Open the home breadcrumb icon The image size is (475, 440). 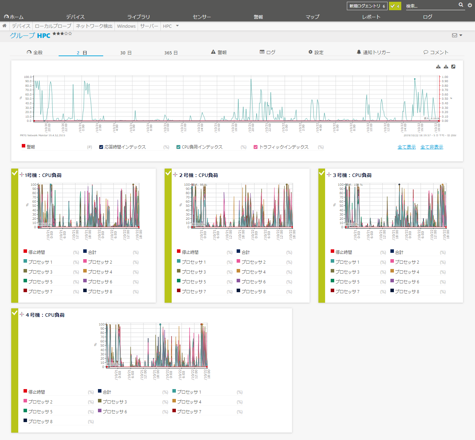pos(5,26)
